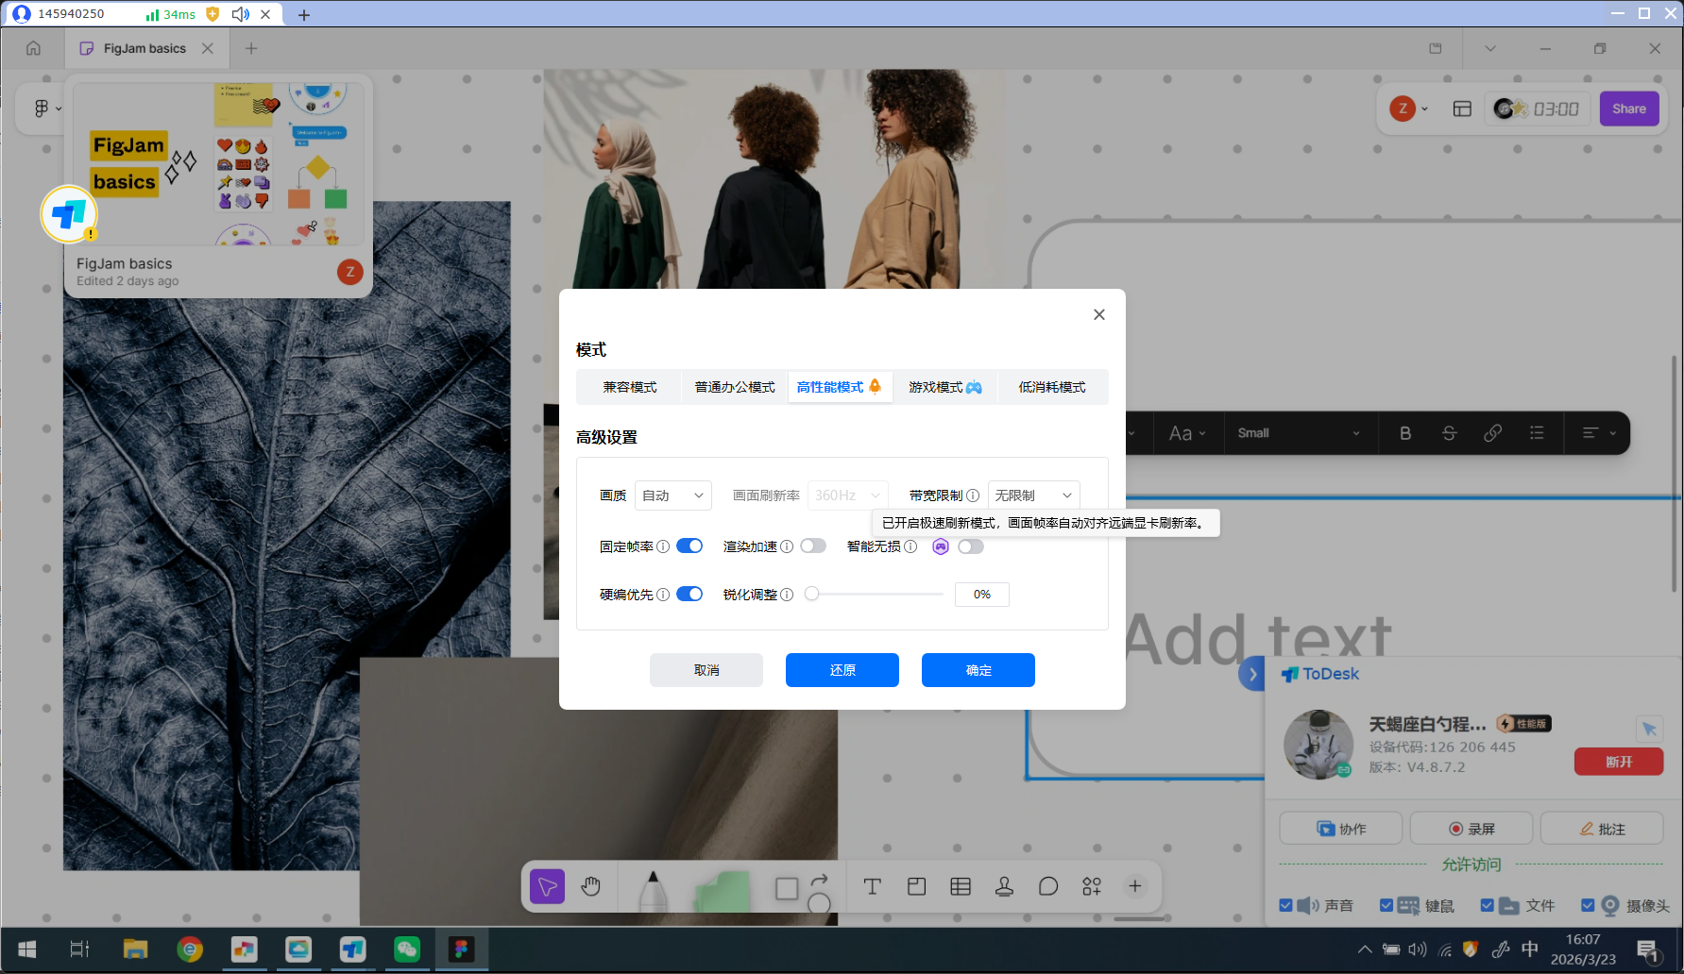This screenshot has height=974, width=1684.
Task: Open the 带宽限制 无限制 dropdown
Action: 1034,495
